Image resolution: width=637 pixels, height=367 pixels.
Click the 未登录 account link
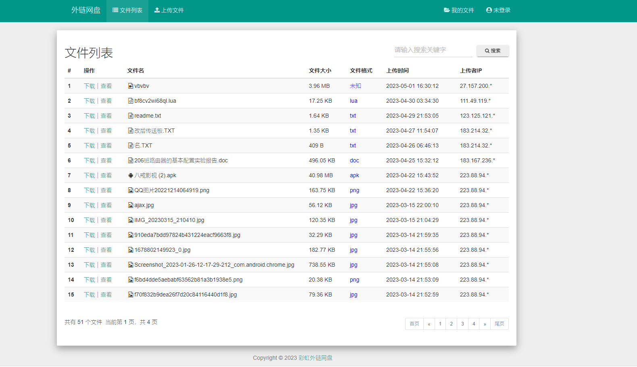click(498, 10)
